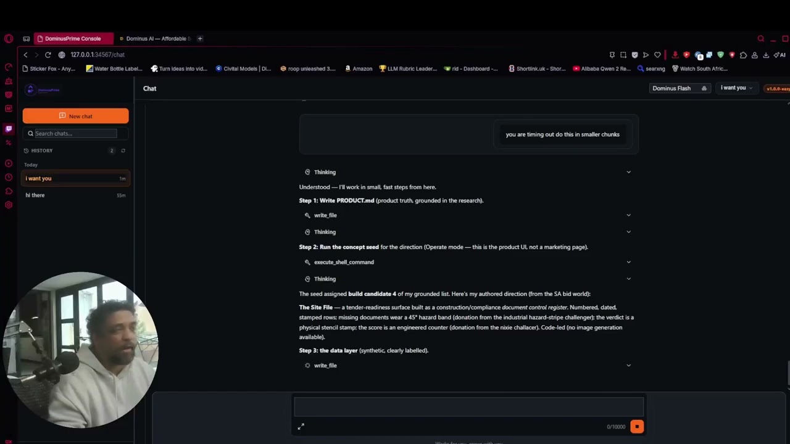This screenshot has height=444, width=790.
Task: Open the Amazon bookmark
Action: click(359, 69)
